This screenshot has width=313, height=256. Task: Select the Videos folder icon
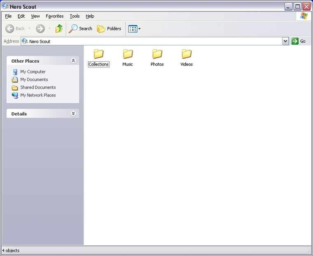point(187,54)
